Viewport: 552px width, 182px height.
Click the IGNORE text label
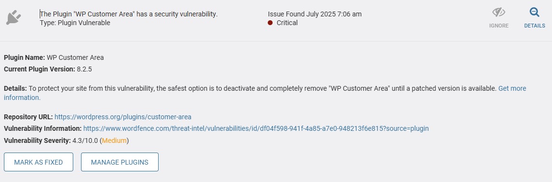499,26
